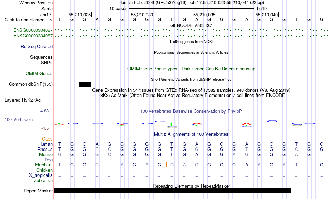Click the black dbSNP variant block
The width and height of the screenshot is (329, 199).
pos(85,84)
